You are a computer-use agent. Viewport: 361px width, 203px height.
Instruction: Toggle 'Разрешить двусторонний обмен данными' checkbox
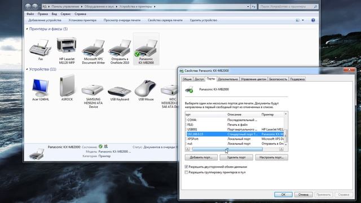pos(186,167)
